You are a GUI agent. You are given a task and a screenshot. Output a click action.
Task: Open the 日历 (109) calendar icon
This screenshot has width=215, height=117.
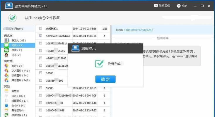click(6, 96)
